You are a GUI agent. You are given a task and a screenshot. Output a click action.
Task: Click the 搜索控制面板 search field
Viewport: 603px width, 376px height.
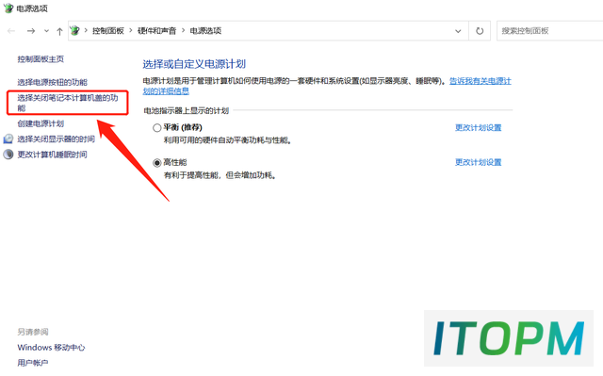pos(550,31)
